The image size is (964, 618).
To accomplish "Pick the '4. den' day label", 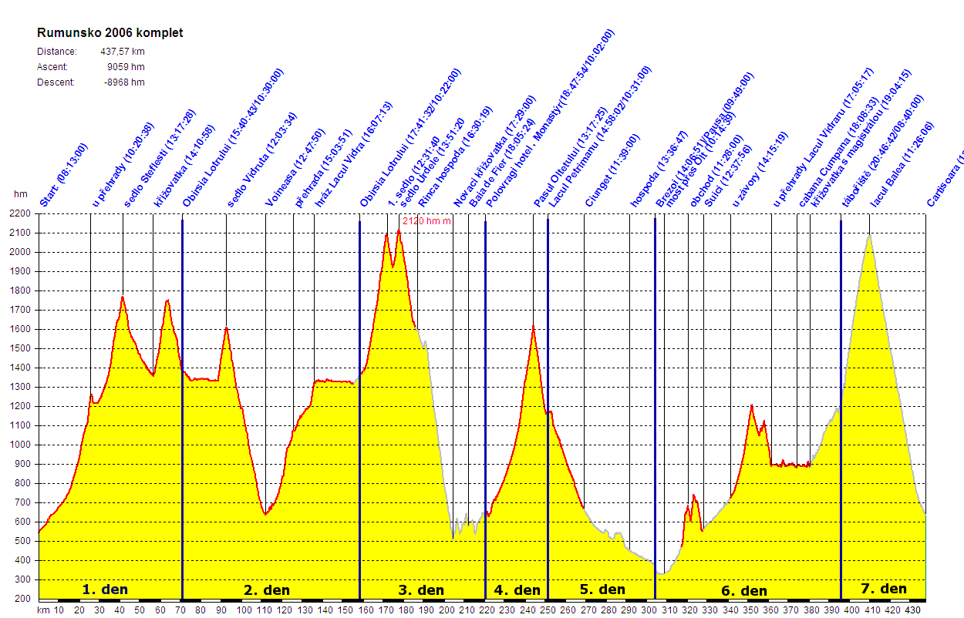I will (x=517, y=590).
